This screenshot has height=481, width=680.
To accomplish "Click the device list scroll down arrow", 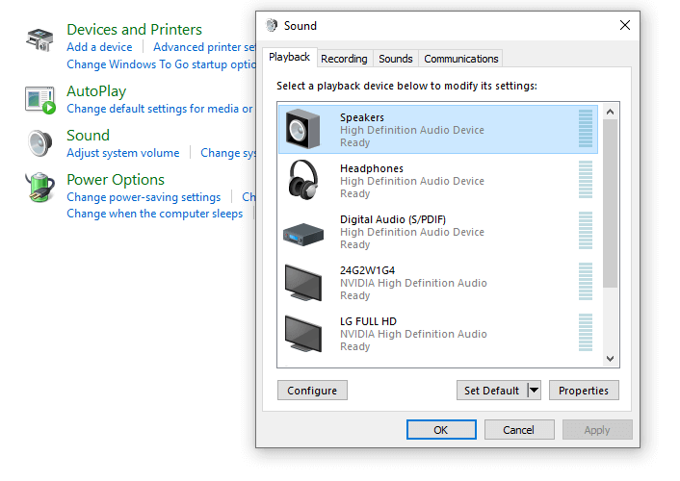I will 611,359.
